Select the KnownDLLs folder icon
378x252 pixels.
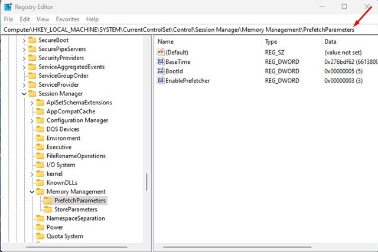click(x=40, y=182)
